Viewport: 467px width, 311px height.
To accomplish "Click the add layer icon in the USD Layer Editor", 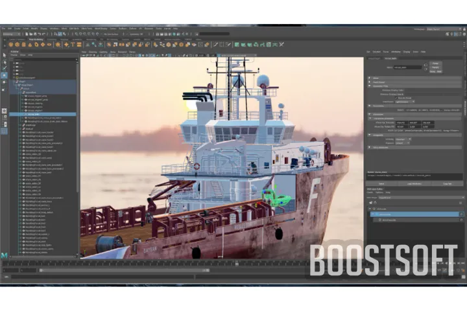I will [371, 203].
